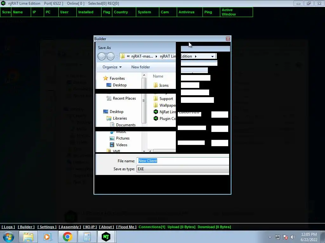Click the [Builder] menu item
The image size is (325, 243).
click(26, 227)
